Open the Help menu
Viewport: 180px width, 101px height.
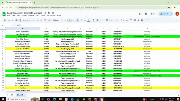(59, 16)
